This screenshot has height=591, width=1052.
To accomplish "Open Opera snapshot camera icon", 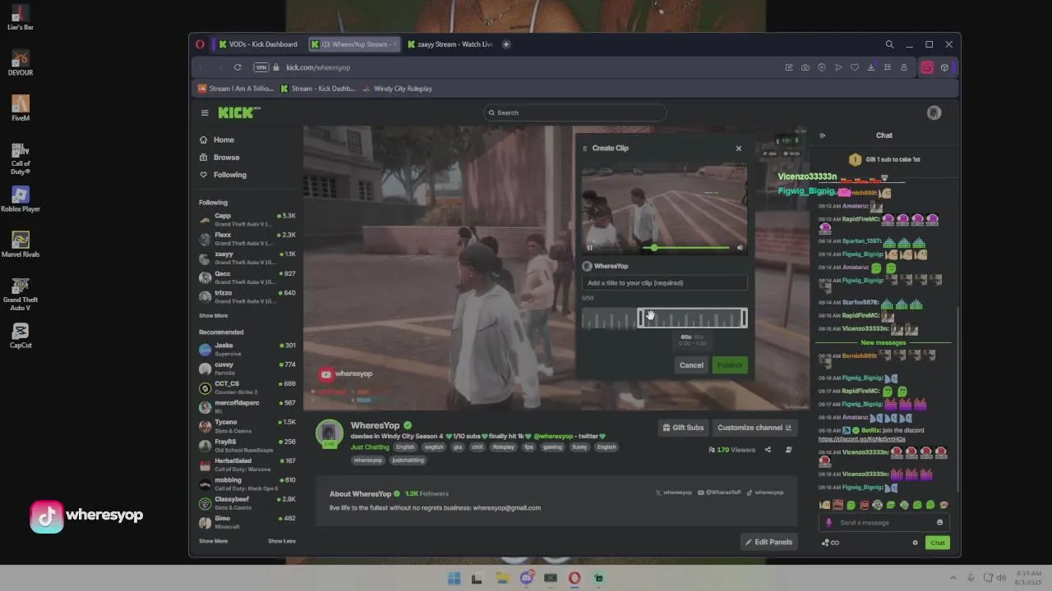I will (805, 67).
